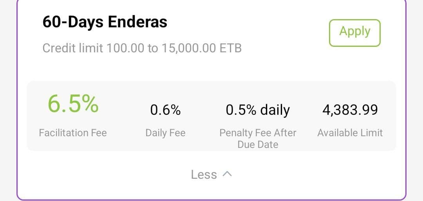
Task: Click the percent sign of 6.5%
Action: [x=90, y=104]
